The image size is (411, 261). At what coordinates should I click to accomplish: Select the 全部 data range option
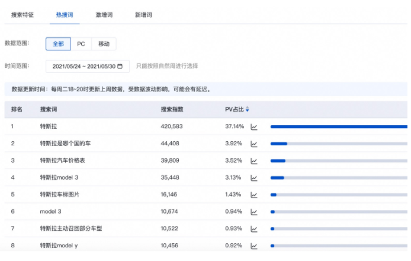[x=58, y=44]
